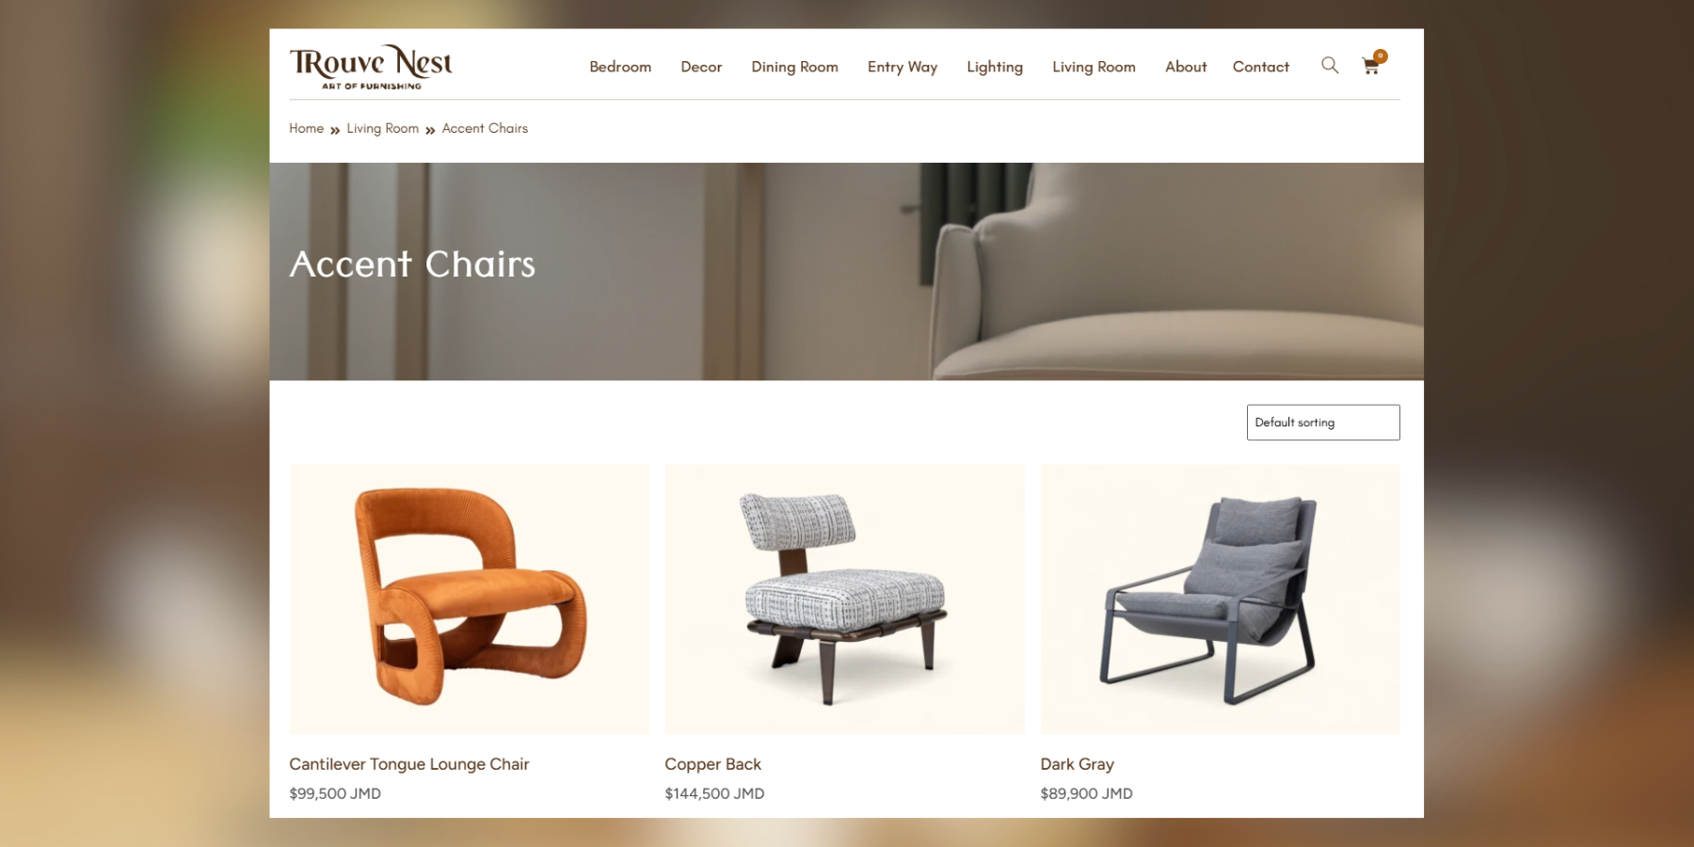The image size is (1694, 847).
Task: Go to Dining Room category
Action: [x=794, y=67]
